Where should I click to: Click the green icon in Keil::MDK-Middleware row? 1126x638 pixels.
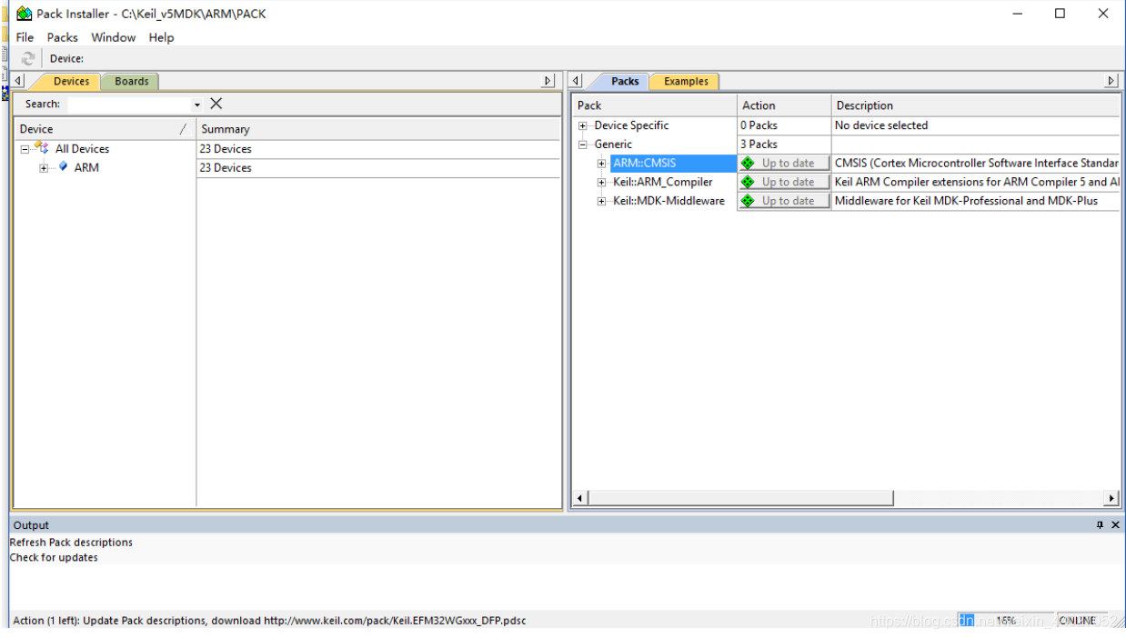click(748, 201)
